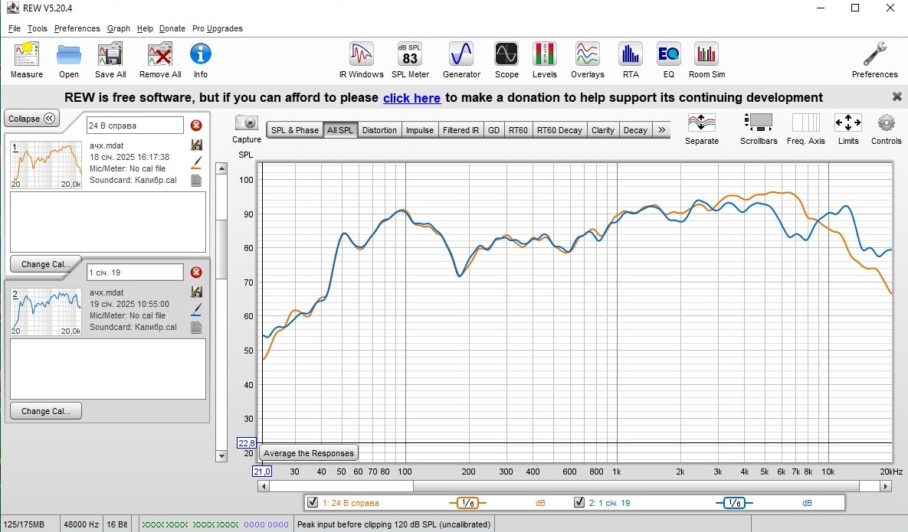Toggle the Freq. Axis mode
The image size is (908, 532).
[x=805, y=129]
